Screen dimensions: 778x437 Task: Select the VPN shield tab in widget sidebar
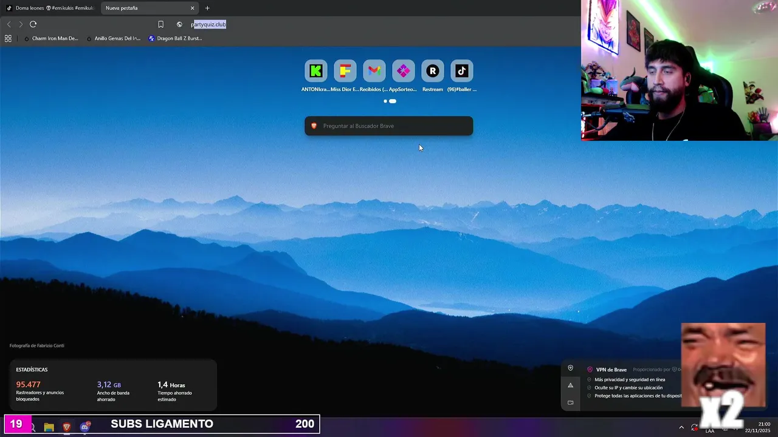point(570,368)
